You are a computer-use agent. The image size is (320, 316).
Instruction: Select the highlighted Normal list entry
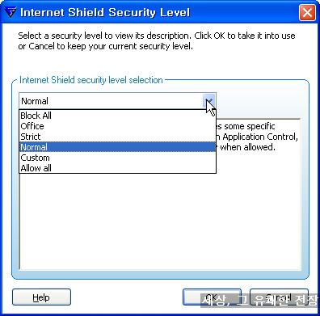coord(117,147)
